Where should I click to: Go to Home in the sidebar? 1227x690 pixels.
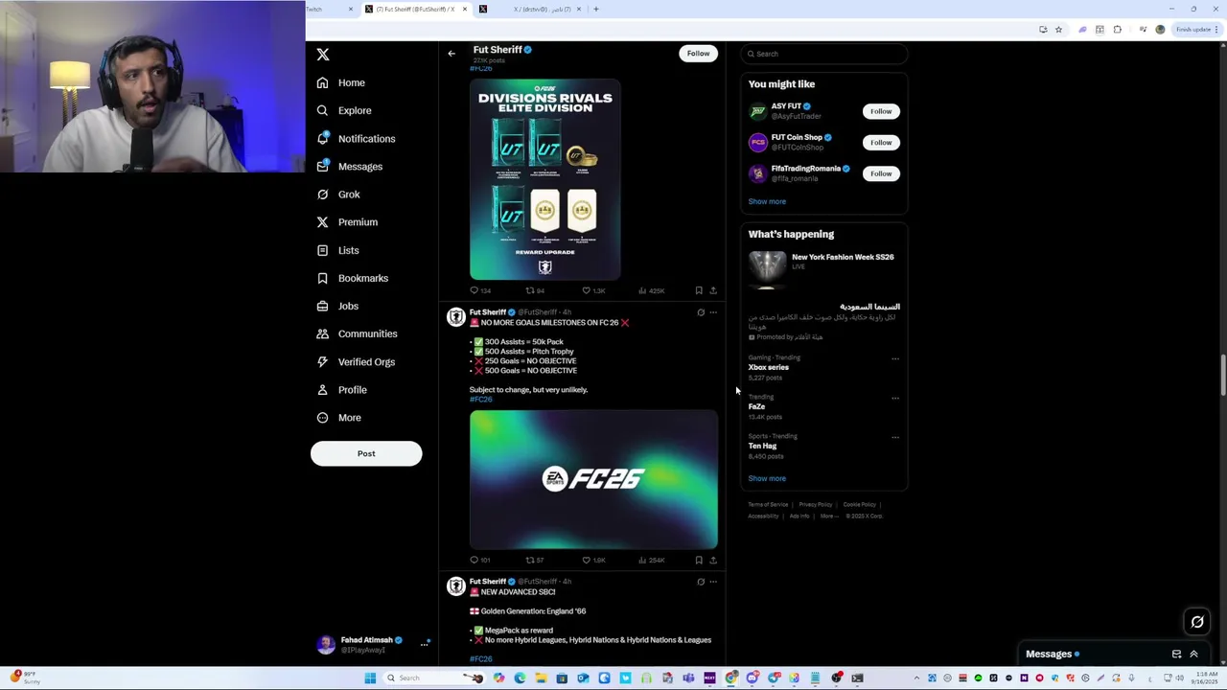341,82
